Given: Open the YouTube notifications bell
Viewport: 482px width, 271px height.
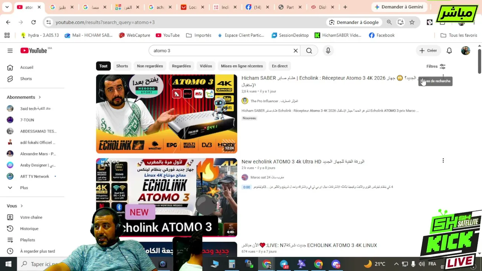Looking at the screenshot, I should pyautogui.click(x=449, y=50).
